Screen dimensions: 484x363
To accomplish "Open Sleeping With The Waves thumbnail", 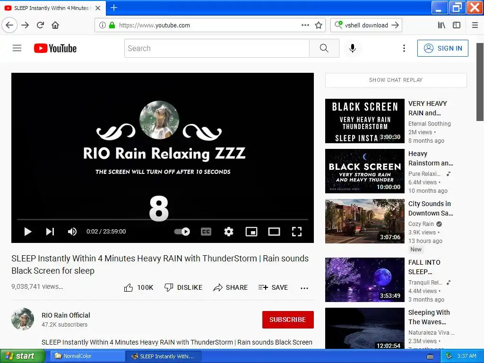I will pyautogui.click(x=364, y=328).
